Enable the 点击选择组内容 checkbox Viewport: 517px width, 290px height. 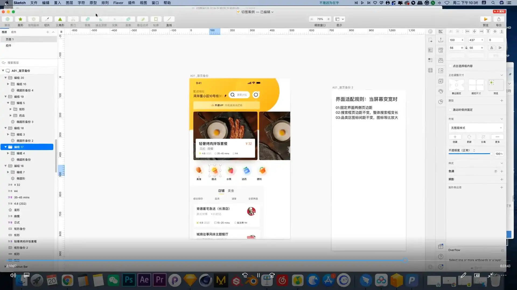450,66
